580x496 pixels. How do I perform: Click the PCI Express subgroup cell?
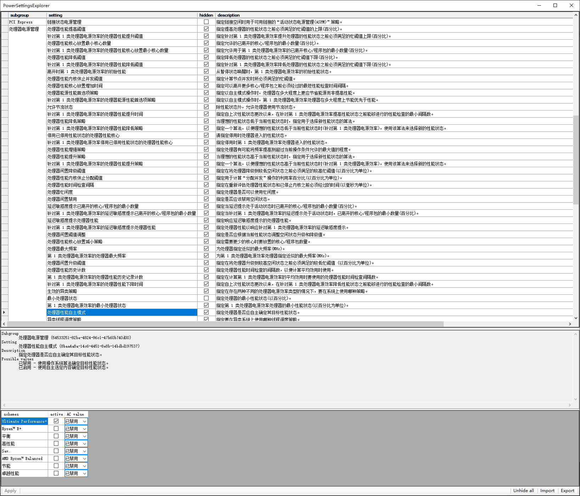(x=28, y=22)
